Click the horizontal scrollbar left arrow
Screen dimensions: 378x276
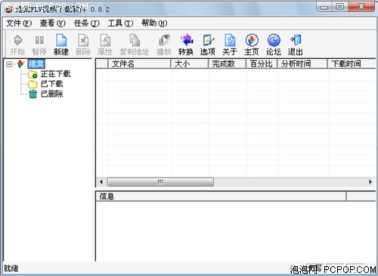[x=101, y=182]
